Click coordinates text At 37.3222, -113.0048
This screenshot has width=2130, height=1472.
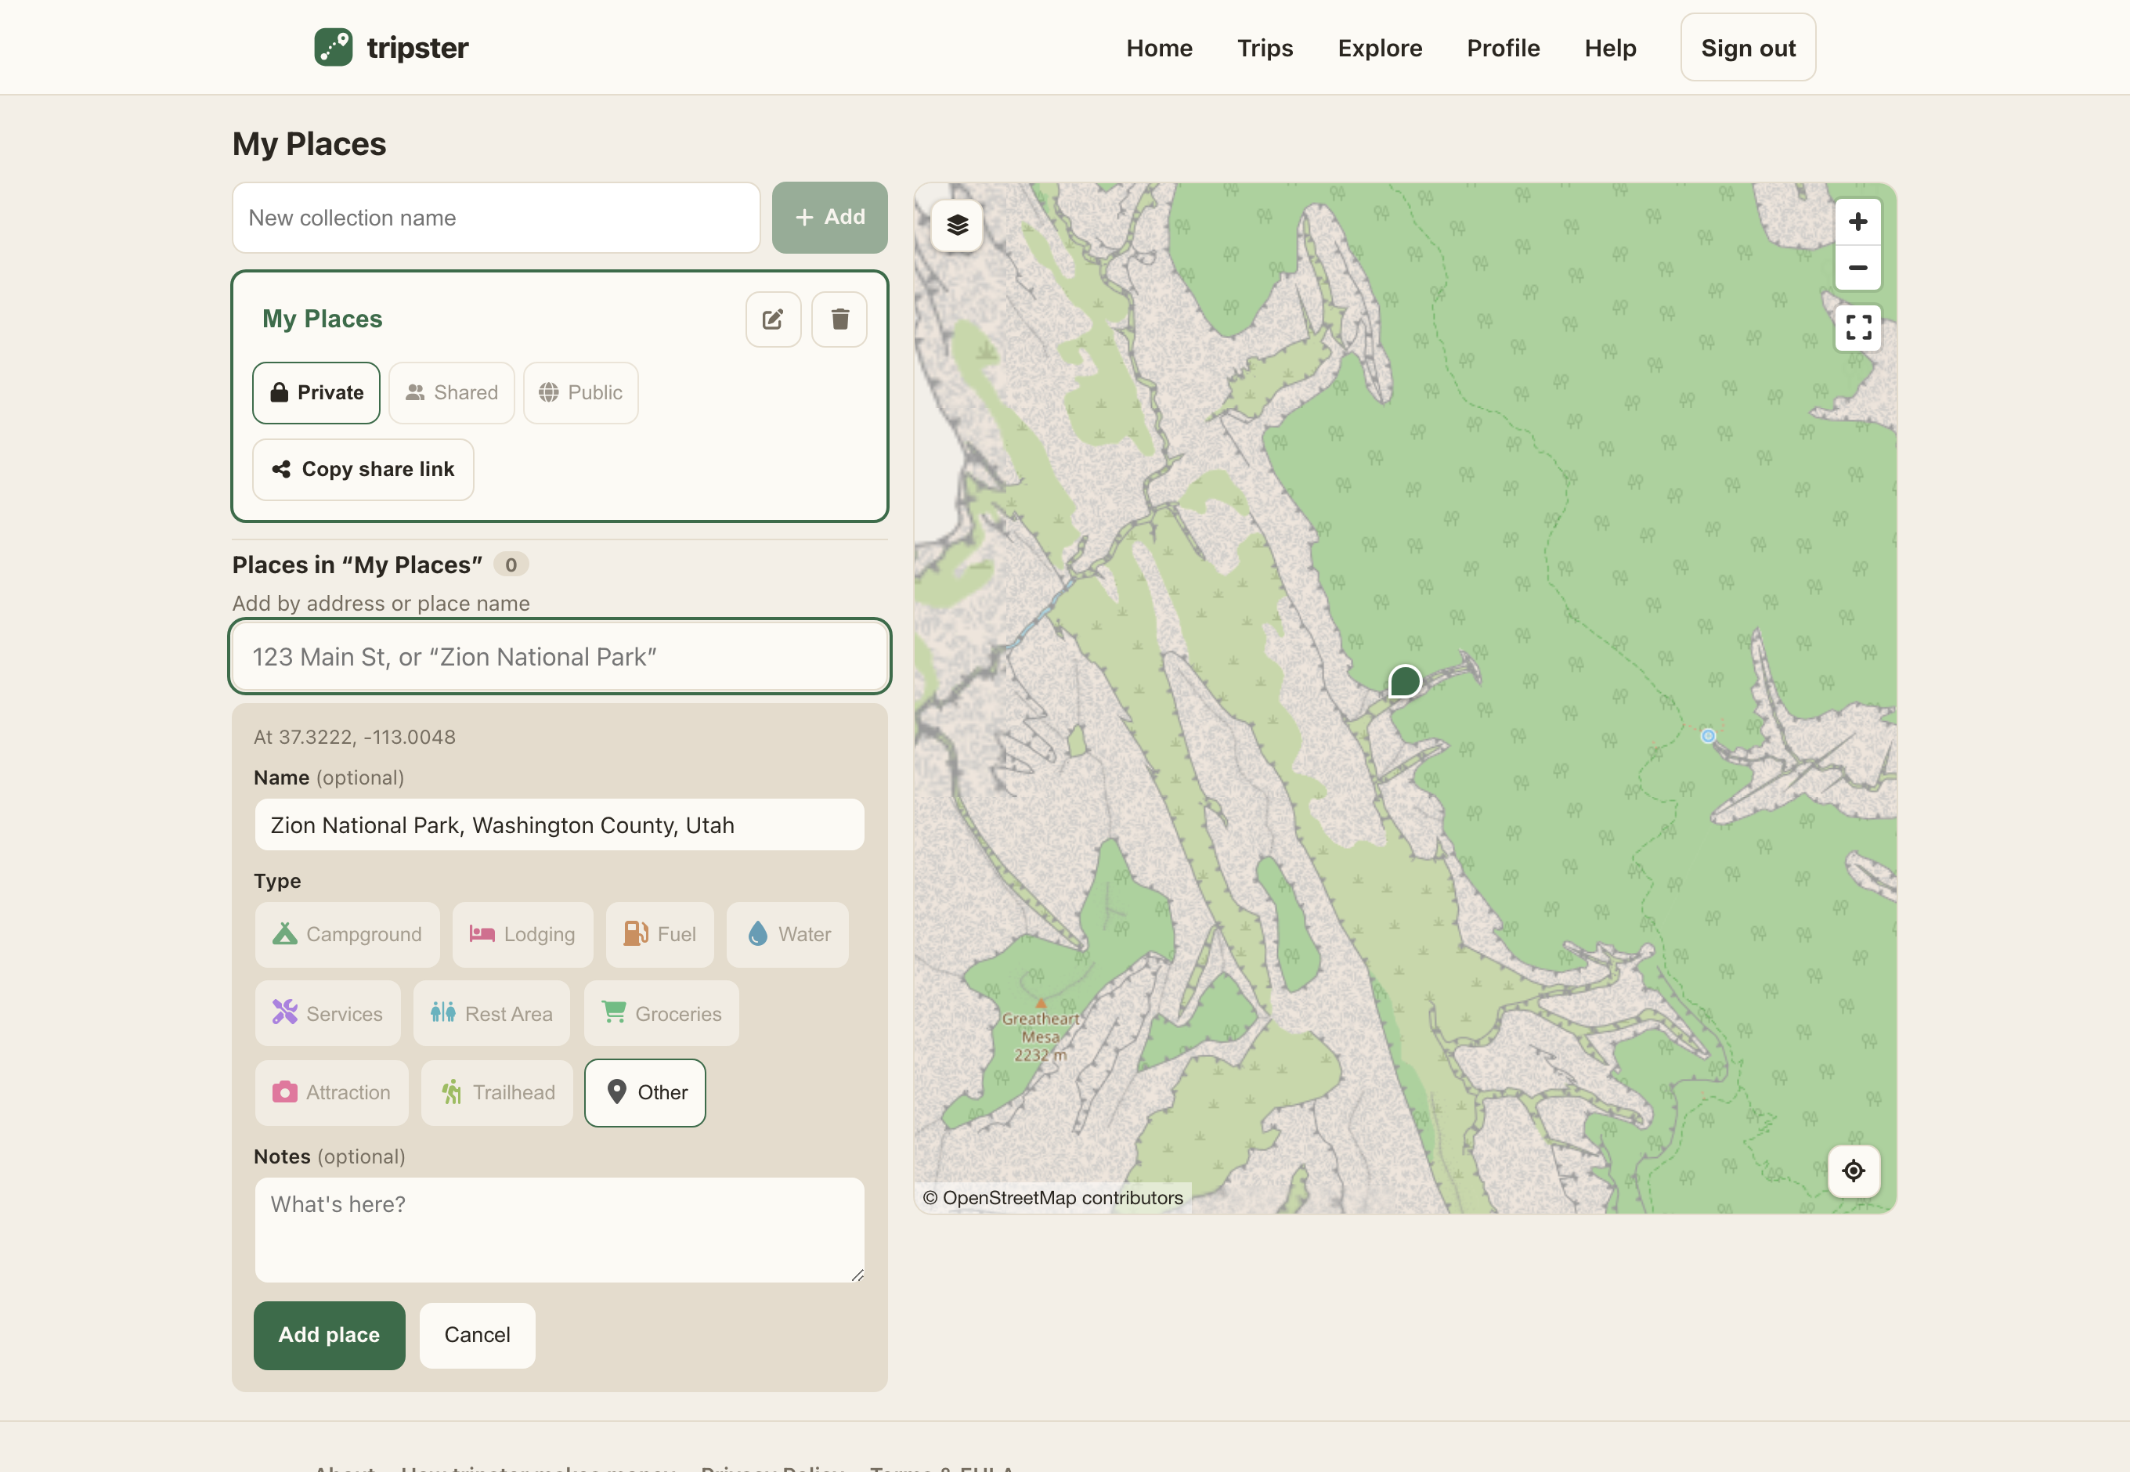click(x=354, y=737)
